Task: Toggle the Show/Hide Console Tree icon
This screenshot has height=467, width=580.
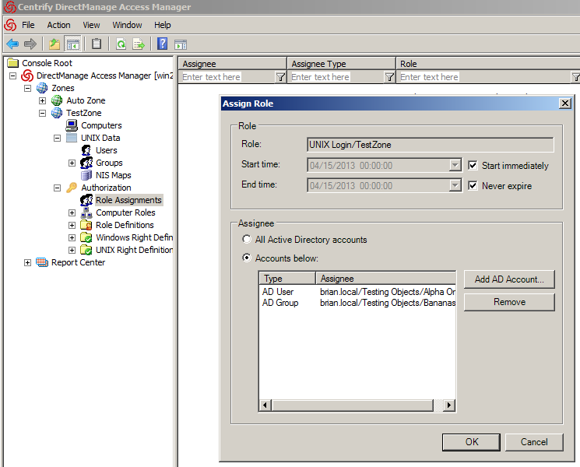Action: coord(72,44)
